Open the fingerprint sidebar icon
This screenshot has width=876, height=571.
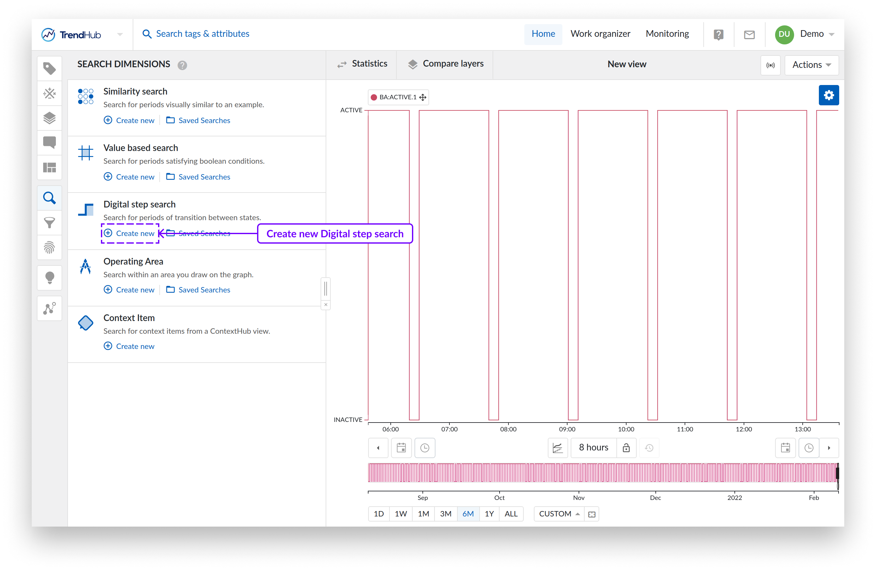pyautogui.click(x=49, y=247)
